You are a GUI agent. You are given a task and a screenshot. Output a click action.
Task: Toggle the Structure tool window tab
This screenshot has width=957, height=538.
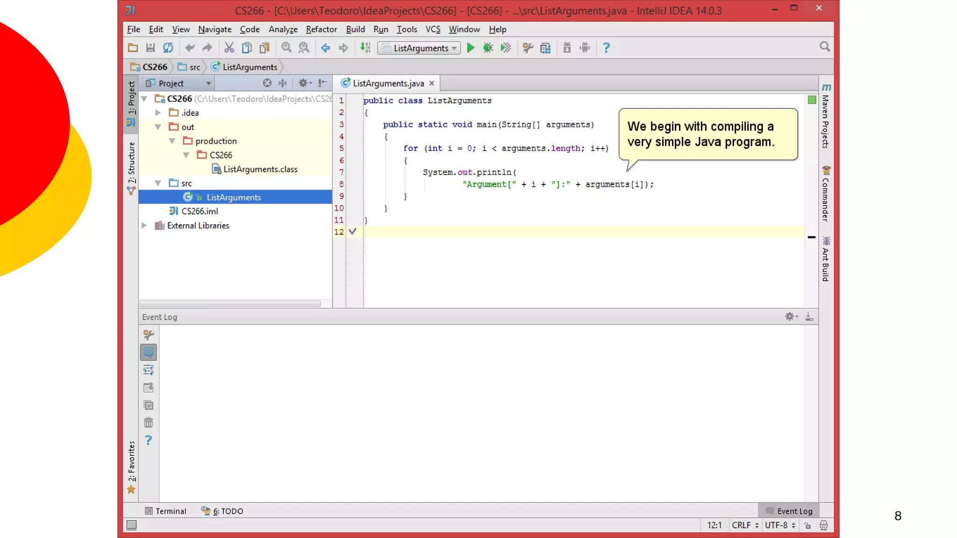tap(131, 168)
